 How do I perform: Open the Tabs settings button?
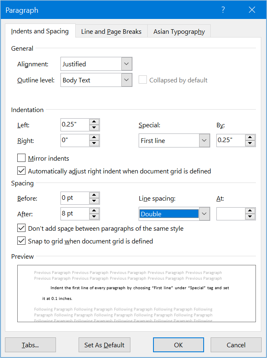pyautogui.click(x=30, y=345)
